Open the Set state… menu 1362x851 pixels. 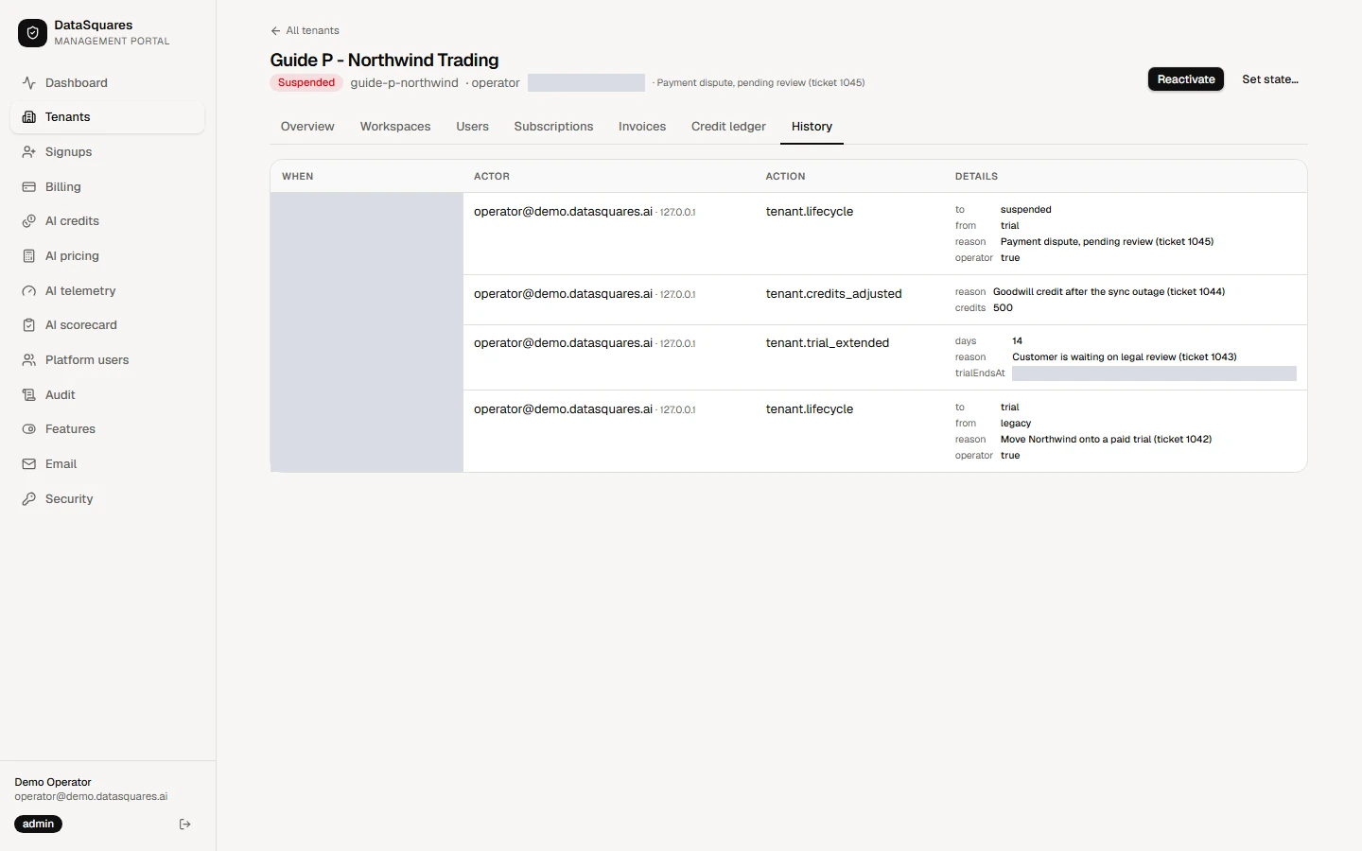click(1269, 79)
